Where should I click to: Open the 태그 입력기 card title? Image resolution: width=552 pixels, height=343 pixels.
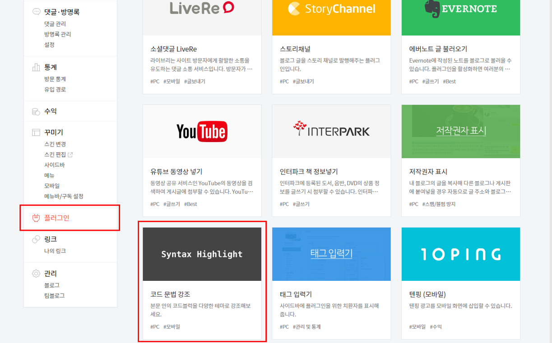296,294
